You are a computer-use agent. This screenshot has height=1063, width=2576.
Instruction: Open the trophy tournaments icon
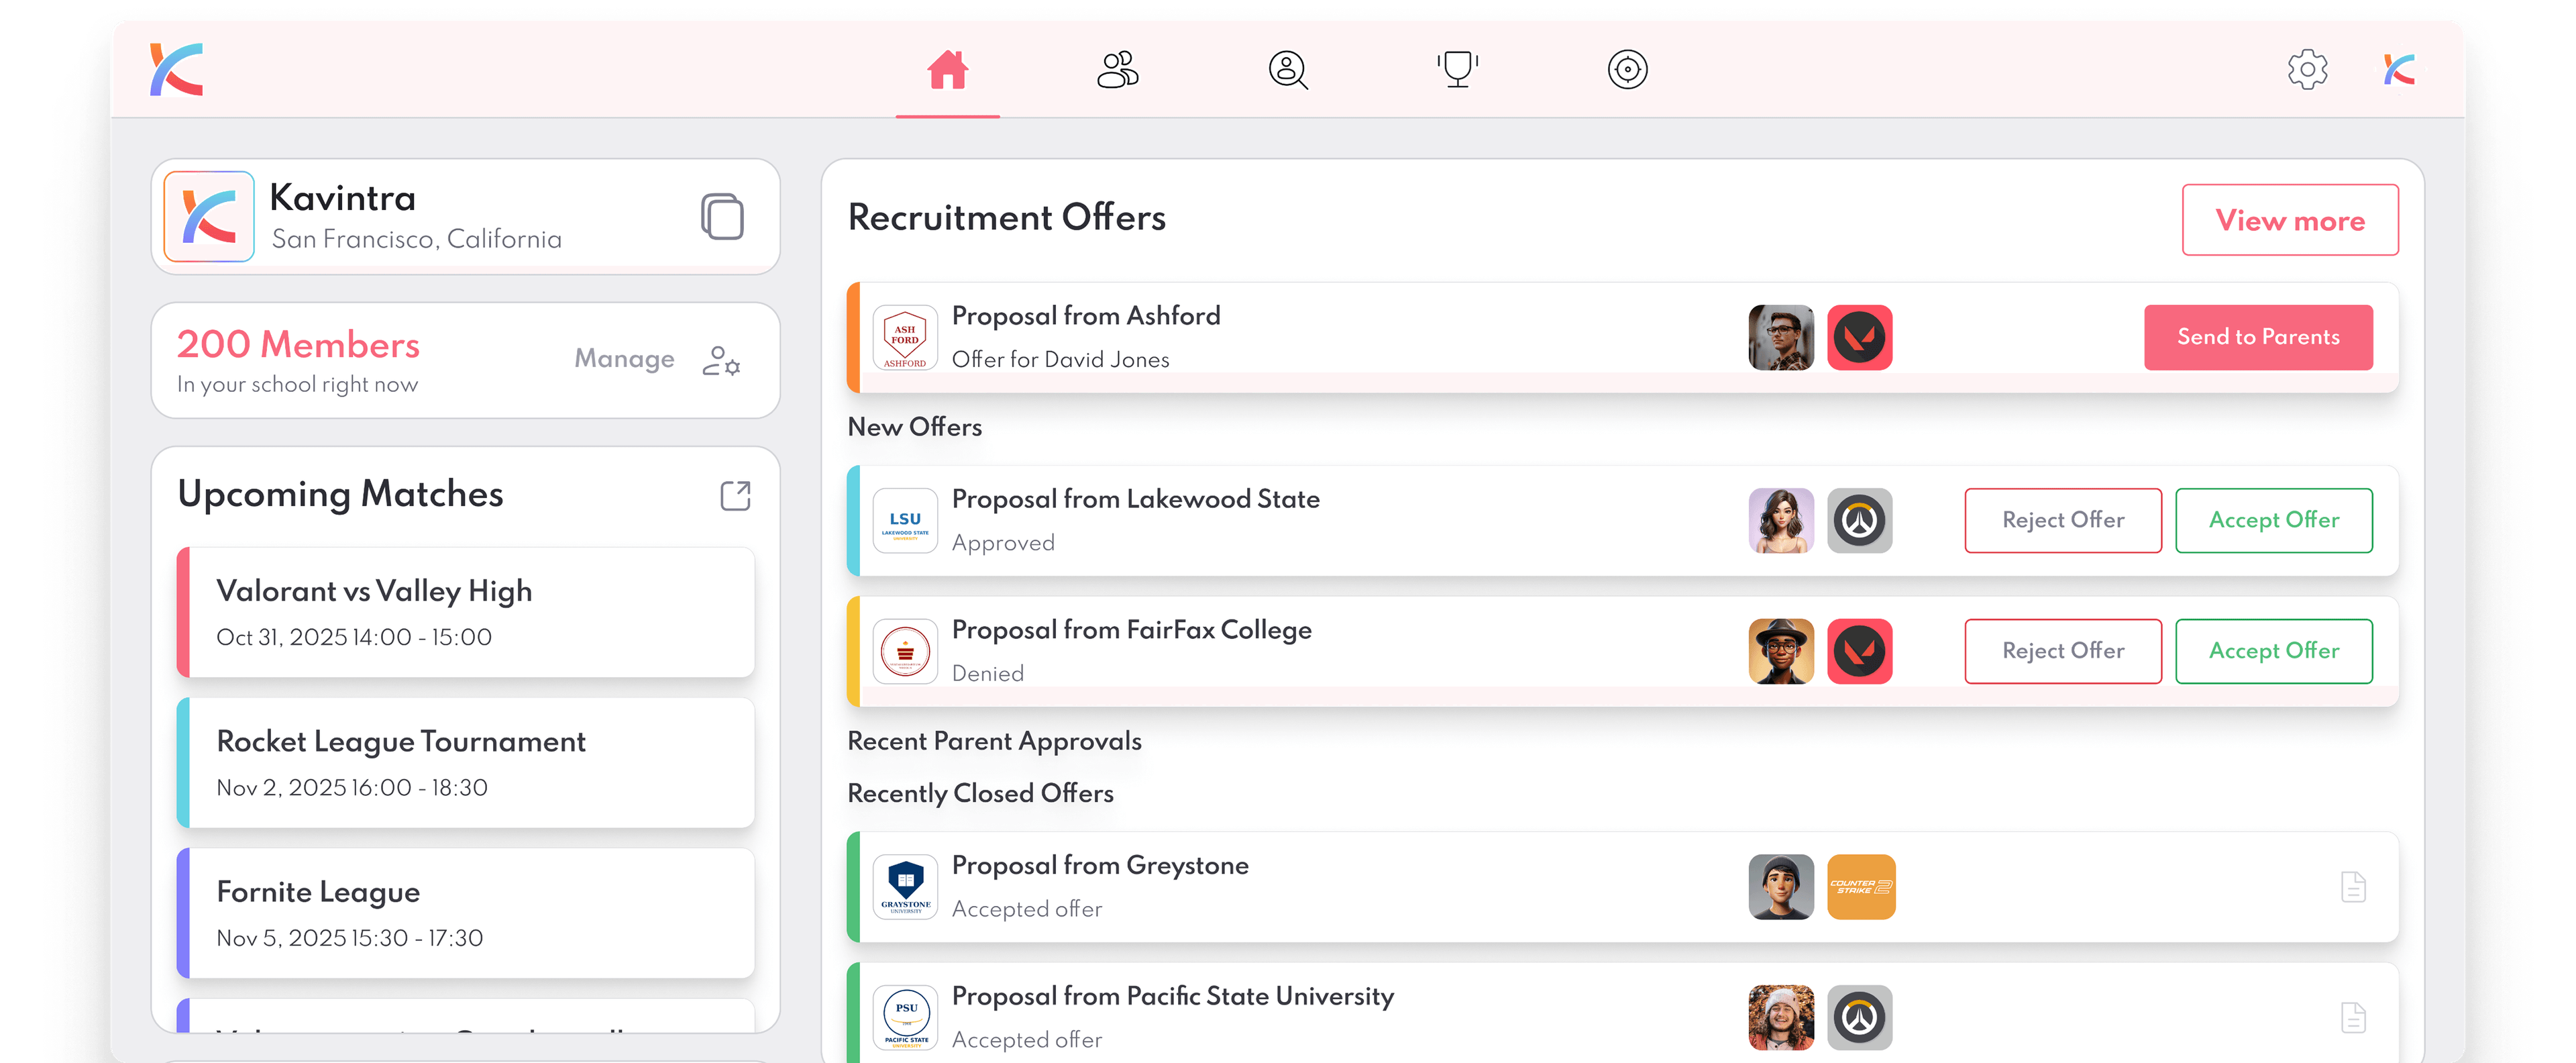click(x=1457, y=70)
